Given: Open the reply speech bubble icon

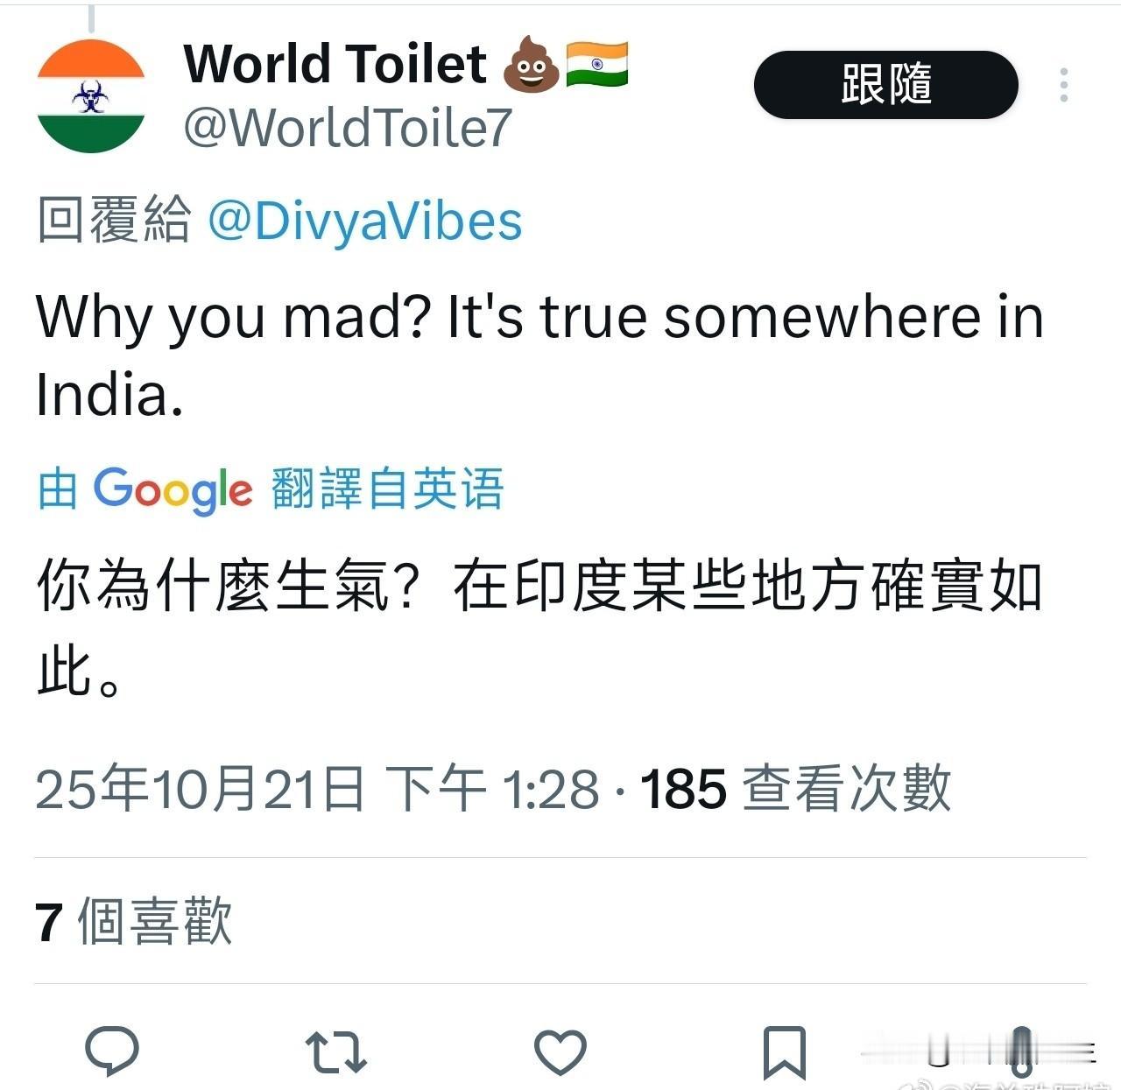Looking at the screenshot, I should (111, 1050).
